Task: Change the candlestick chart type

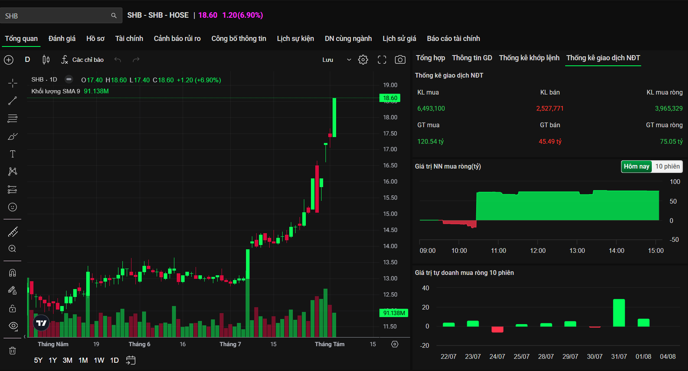Action: [x=46, y=59]
